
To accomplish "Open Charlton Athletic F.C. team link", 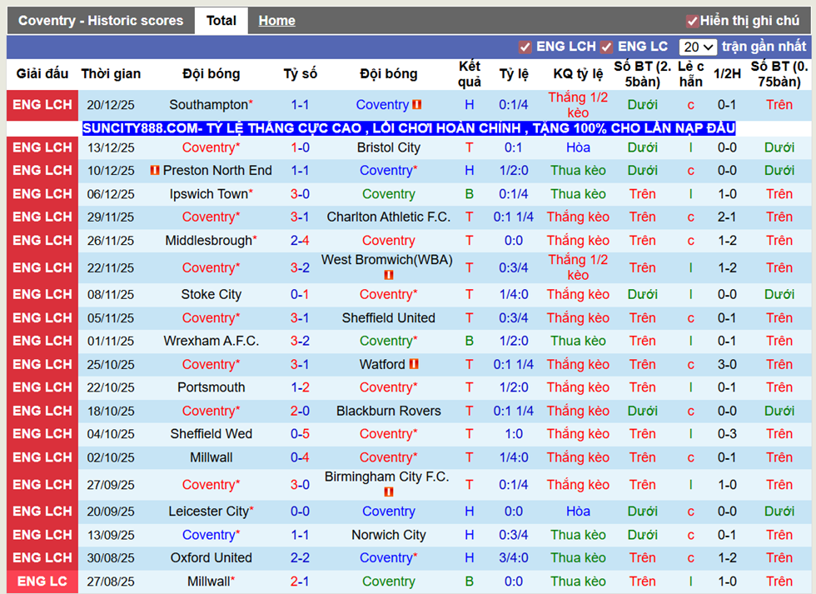I will pyautogui.click(x=389, y=217).
